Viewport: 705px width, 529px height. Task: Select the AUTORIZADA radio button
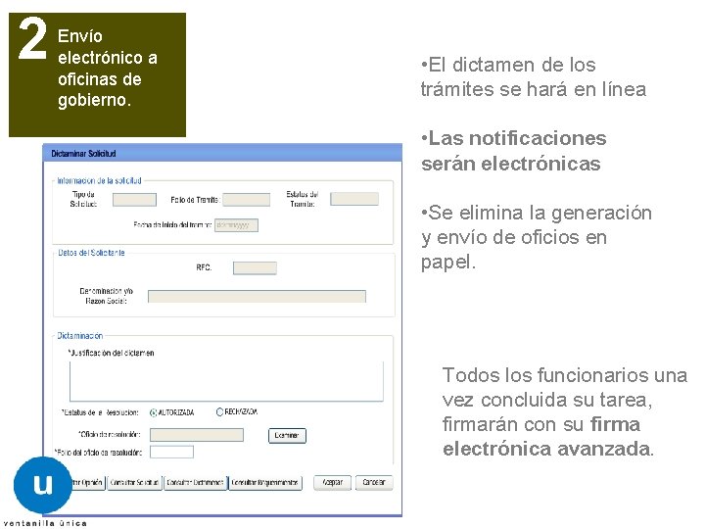pos(153,412)
